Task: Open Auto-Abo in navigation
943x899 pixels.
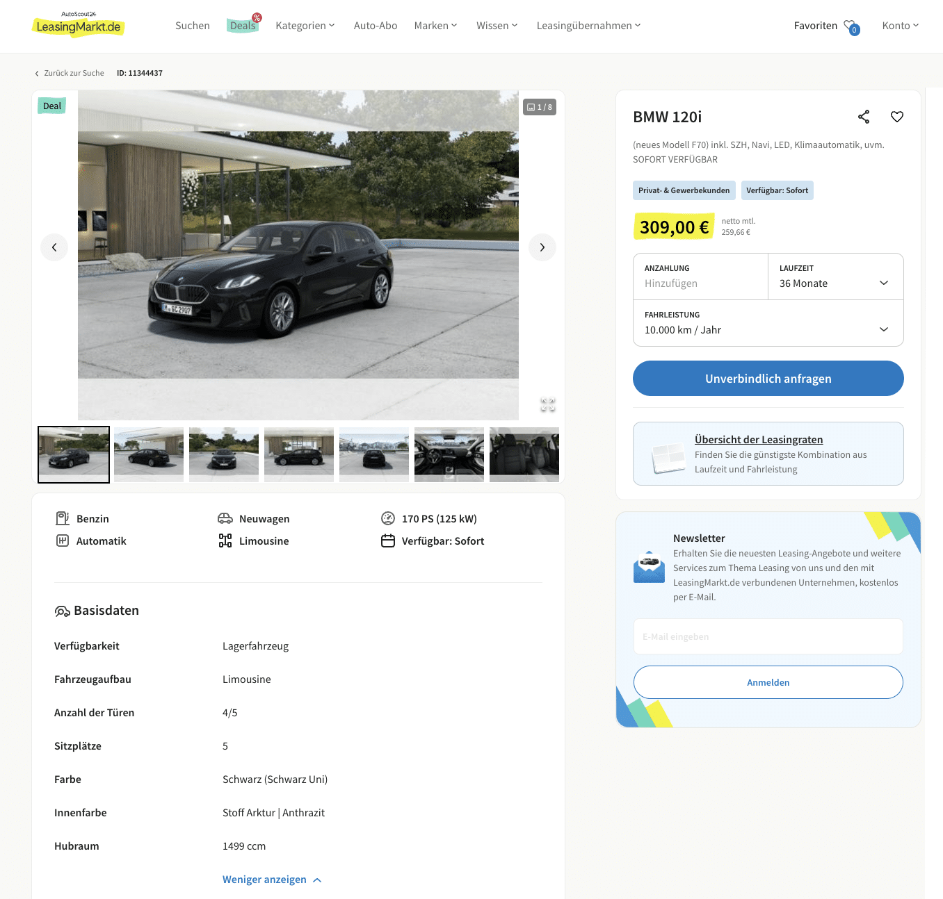Action: point(376,26)
